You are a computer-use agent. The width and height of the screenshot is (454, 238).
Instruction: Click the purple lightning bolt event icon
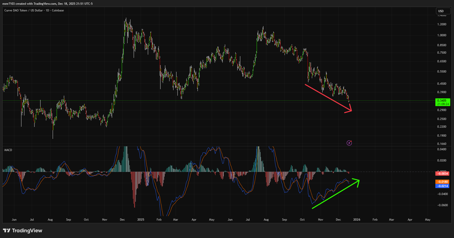[x=350, y=143]
